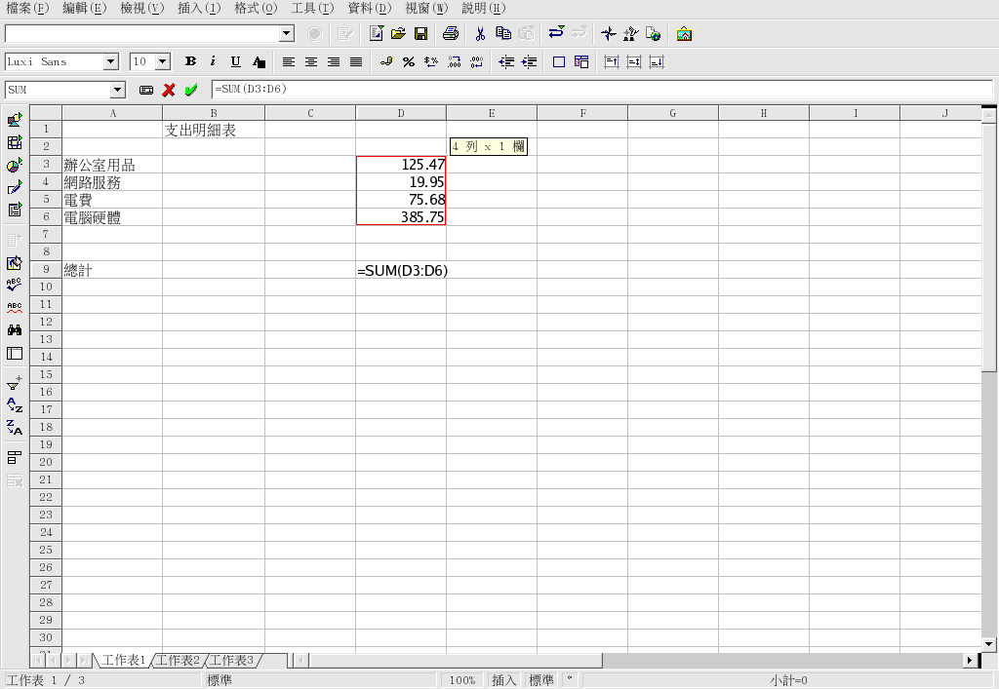Click the Insert Chart icon in sidebar
999x689 pixels.
[15, 166]
